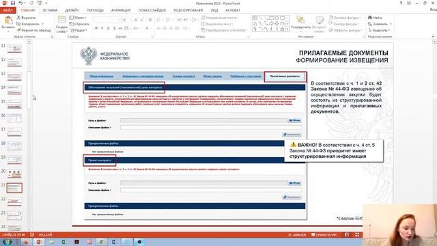Select slide 20 thumbnail
This screenshot has width=437, height=246.
click(x=14, y=174)
